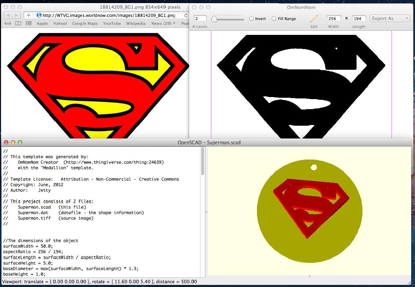
Task: Click the 'Superman.tiff' comment line
Action: pyautogui.click(x=48, y=218)
